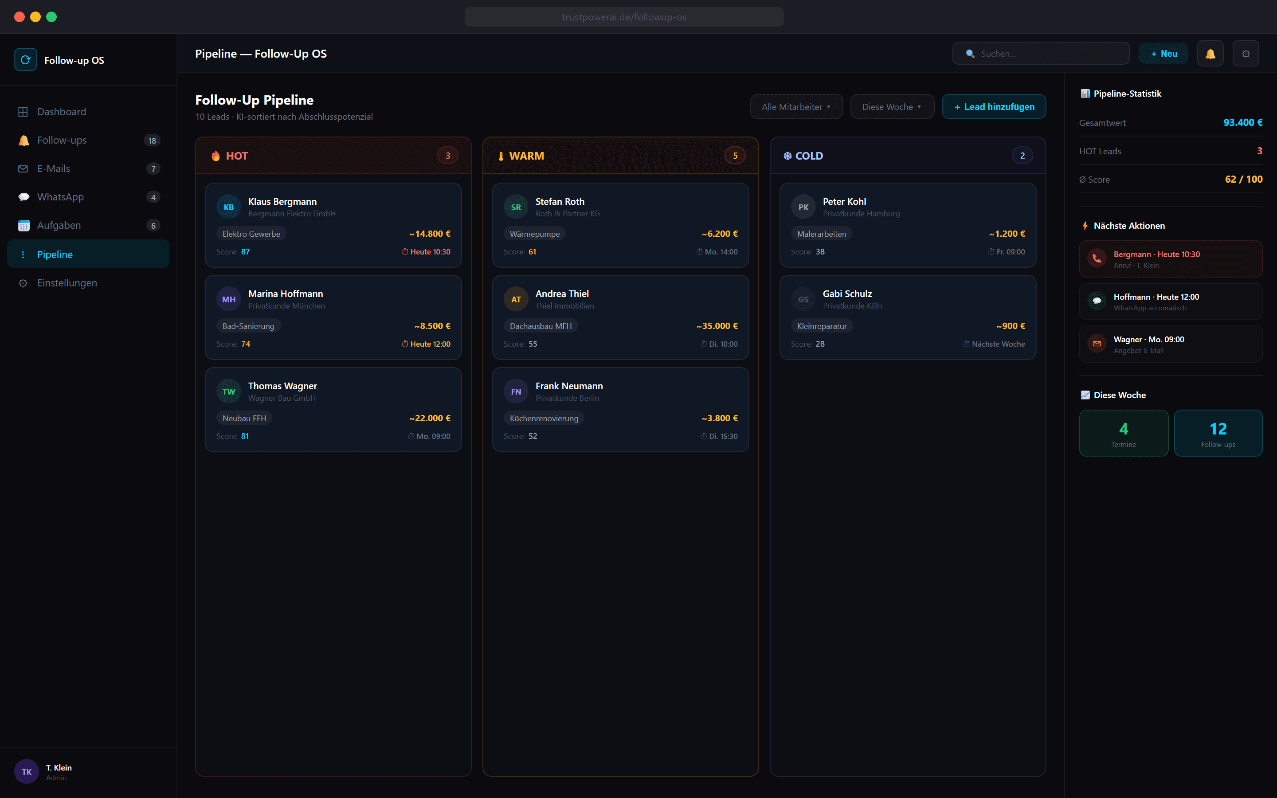Click the Aufgaben calendar icon in sidebar
Screen dimensions: 1277x798
tap(23, 225)
